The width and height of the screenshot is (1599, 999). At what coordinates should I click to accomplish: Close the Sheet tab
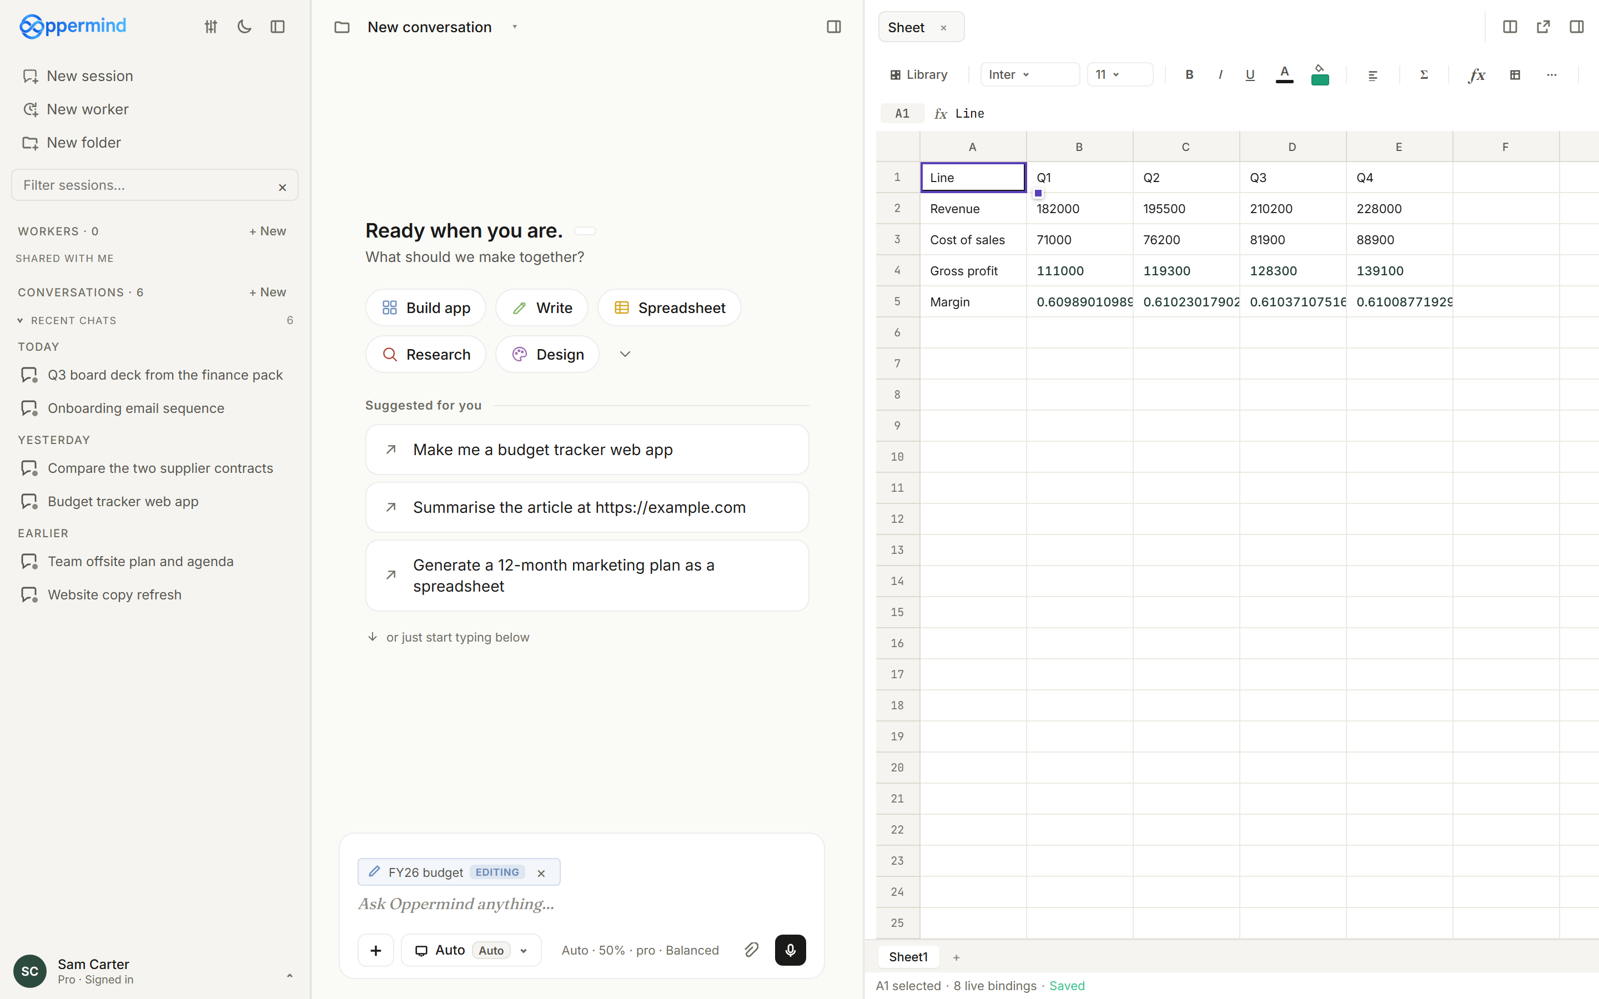tap(943, 28)
